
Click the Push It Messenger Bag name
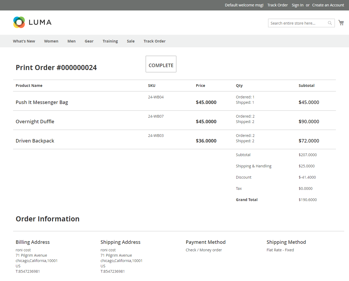[x=42, y=102]
